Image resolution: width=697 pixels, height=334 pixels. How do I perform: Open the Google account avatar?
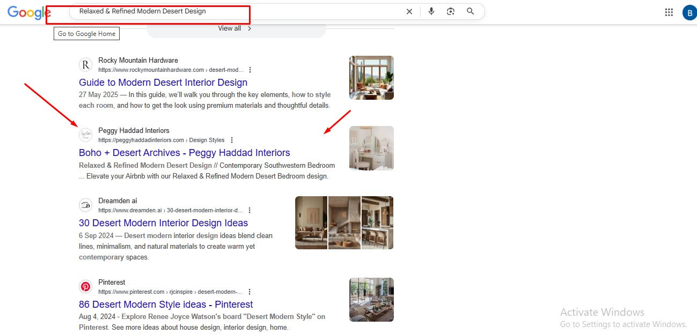coord(689,13)
